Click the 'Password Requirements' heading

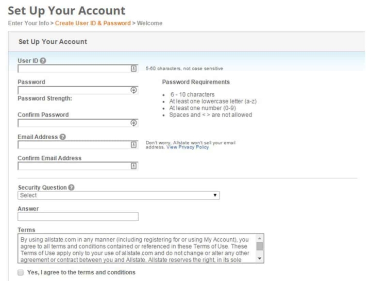coord(196,82)
